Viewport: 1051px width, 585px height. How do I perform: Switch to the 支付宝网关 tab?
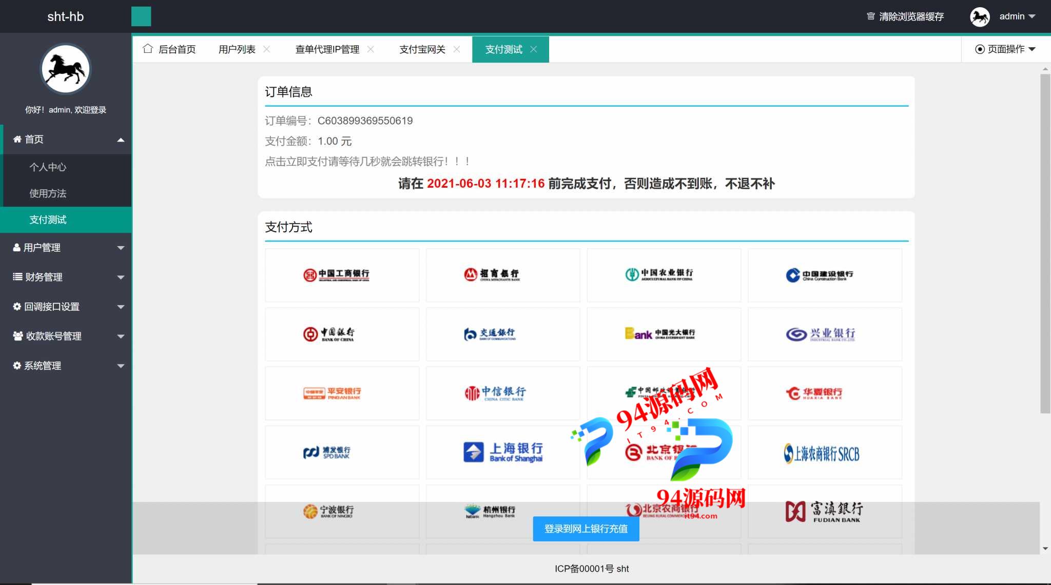[x=422, y=49]
